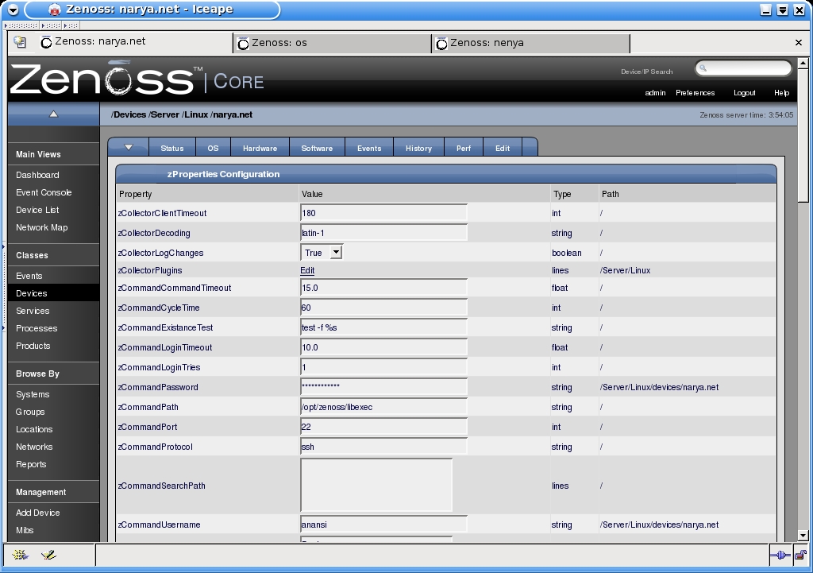Open the device Events tab
This screenshot has height=573, width=813.
[x=369, y=148]
